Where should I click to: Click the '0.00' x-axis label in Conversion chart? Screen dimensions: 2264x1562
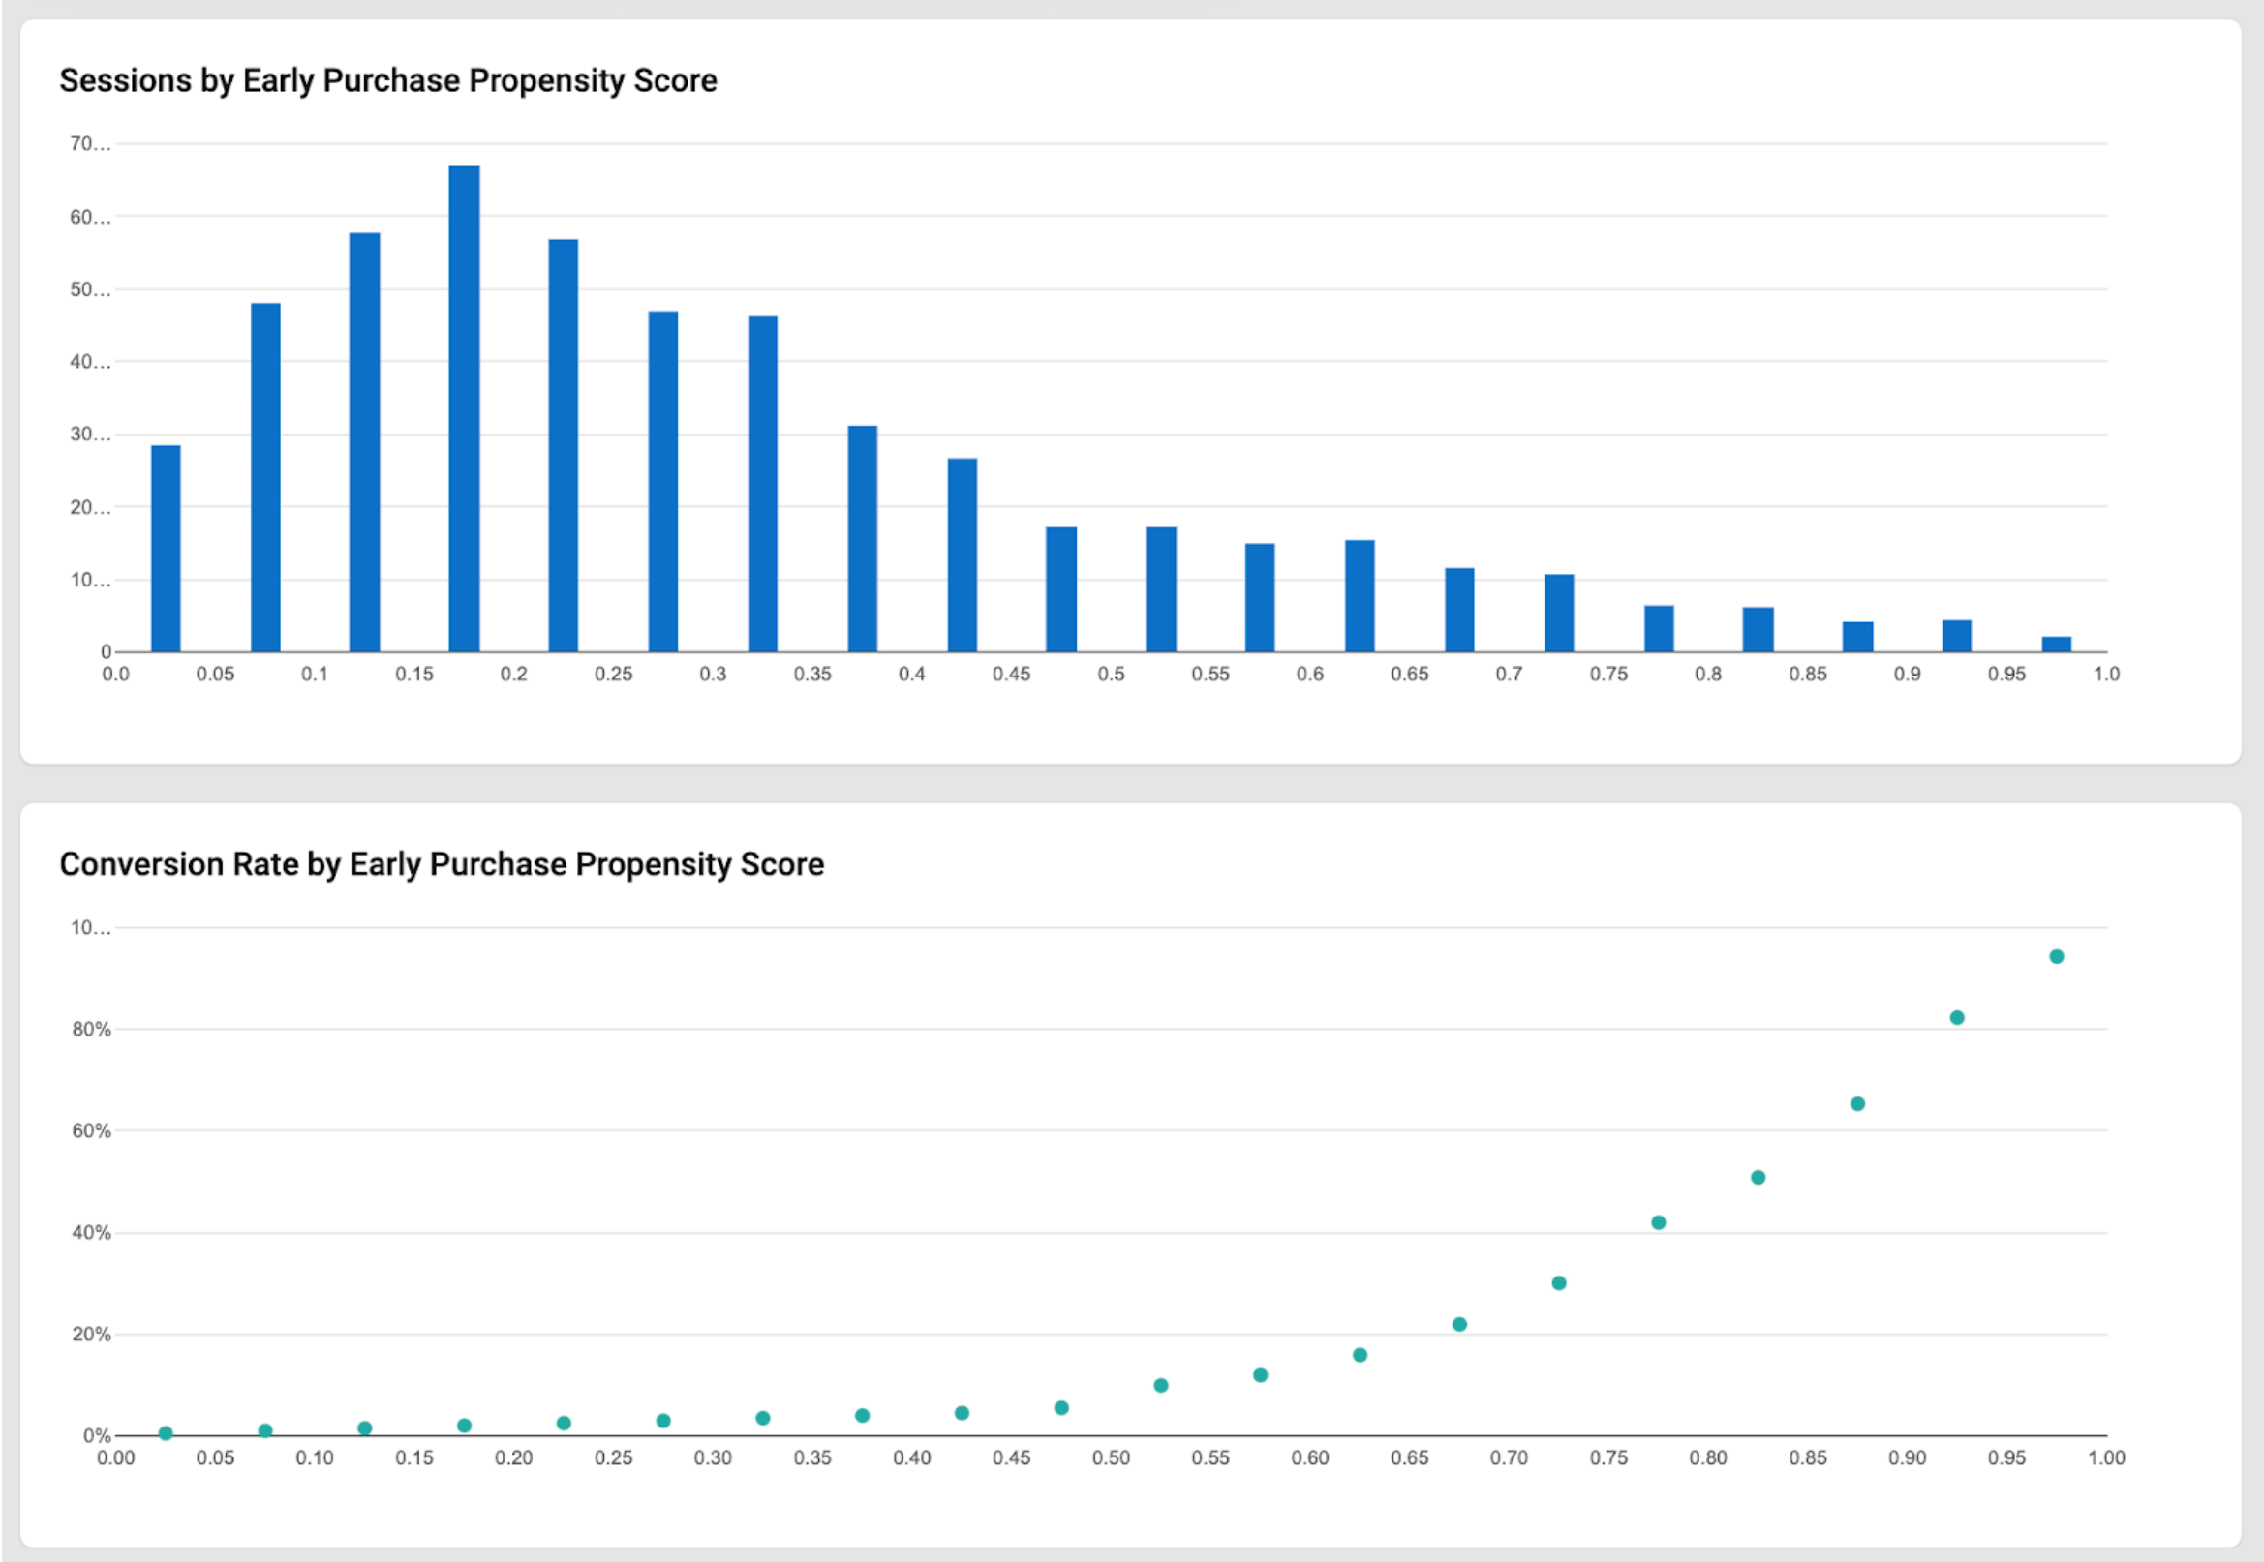click(115, 1458)
